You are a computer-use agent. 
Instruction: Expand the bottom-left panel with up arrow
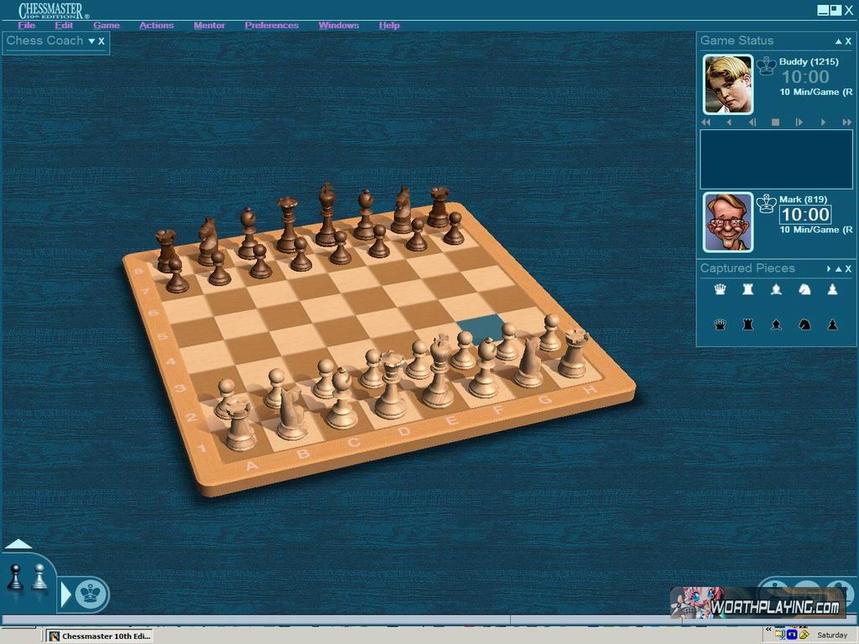[x=18, y=544]
